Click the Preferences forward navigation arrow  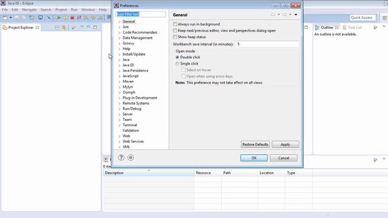pyautogui.click(x=284, y=15)
